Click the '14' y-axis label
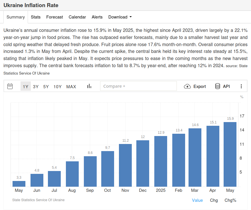 pyautogui.click(x=242, y=130)
